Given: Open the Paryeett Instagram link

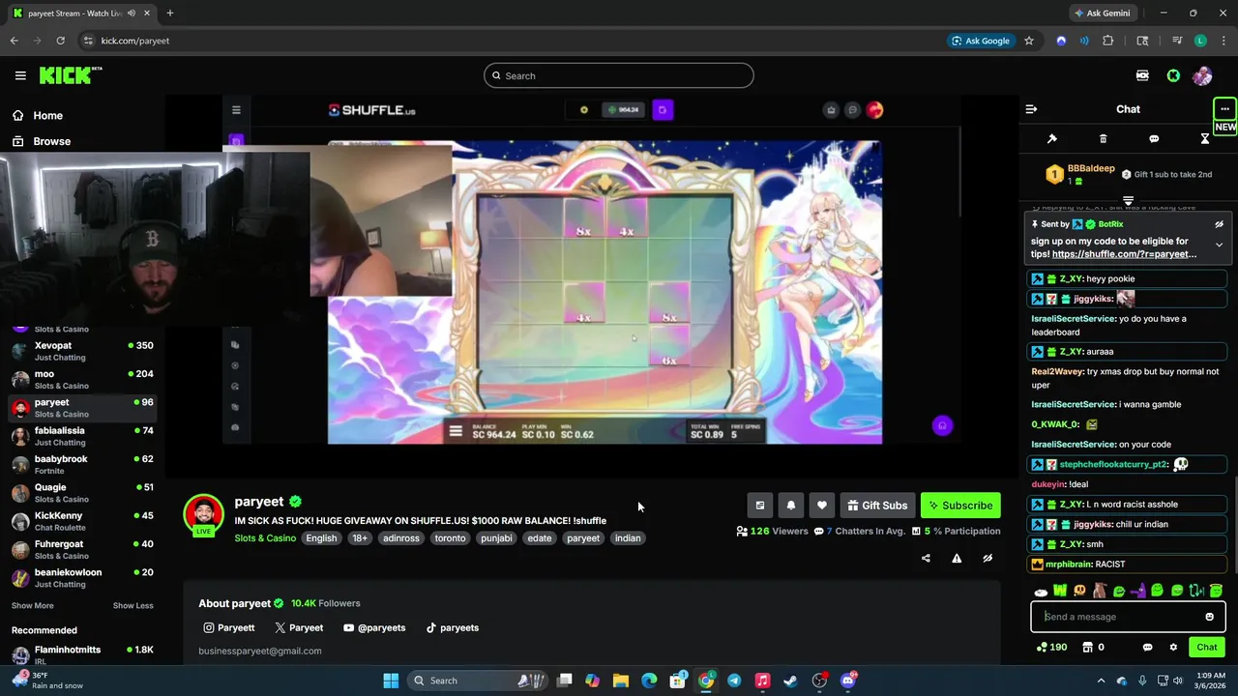Looking at the screenshot, I should (228, 627).
